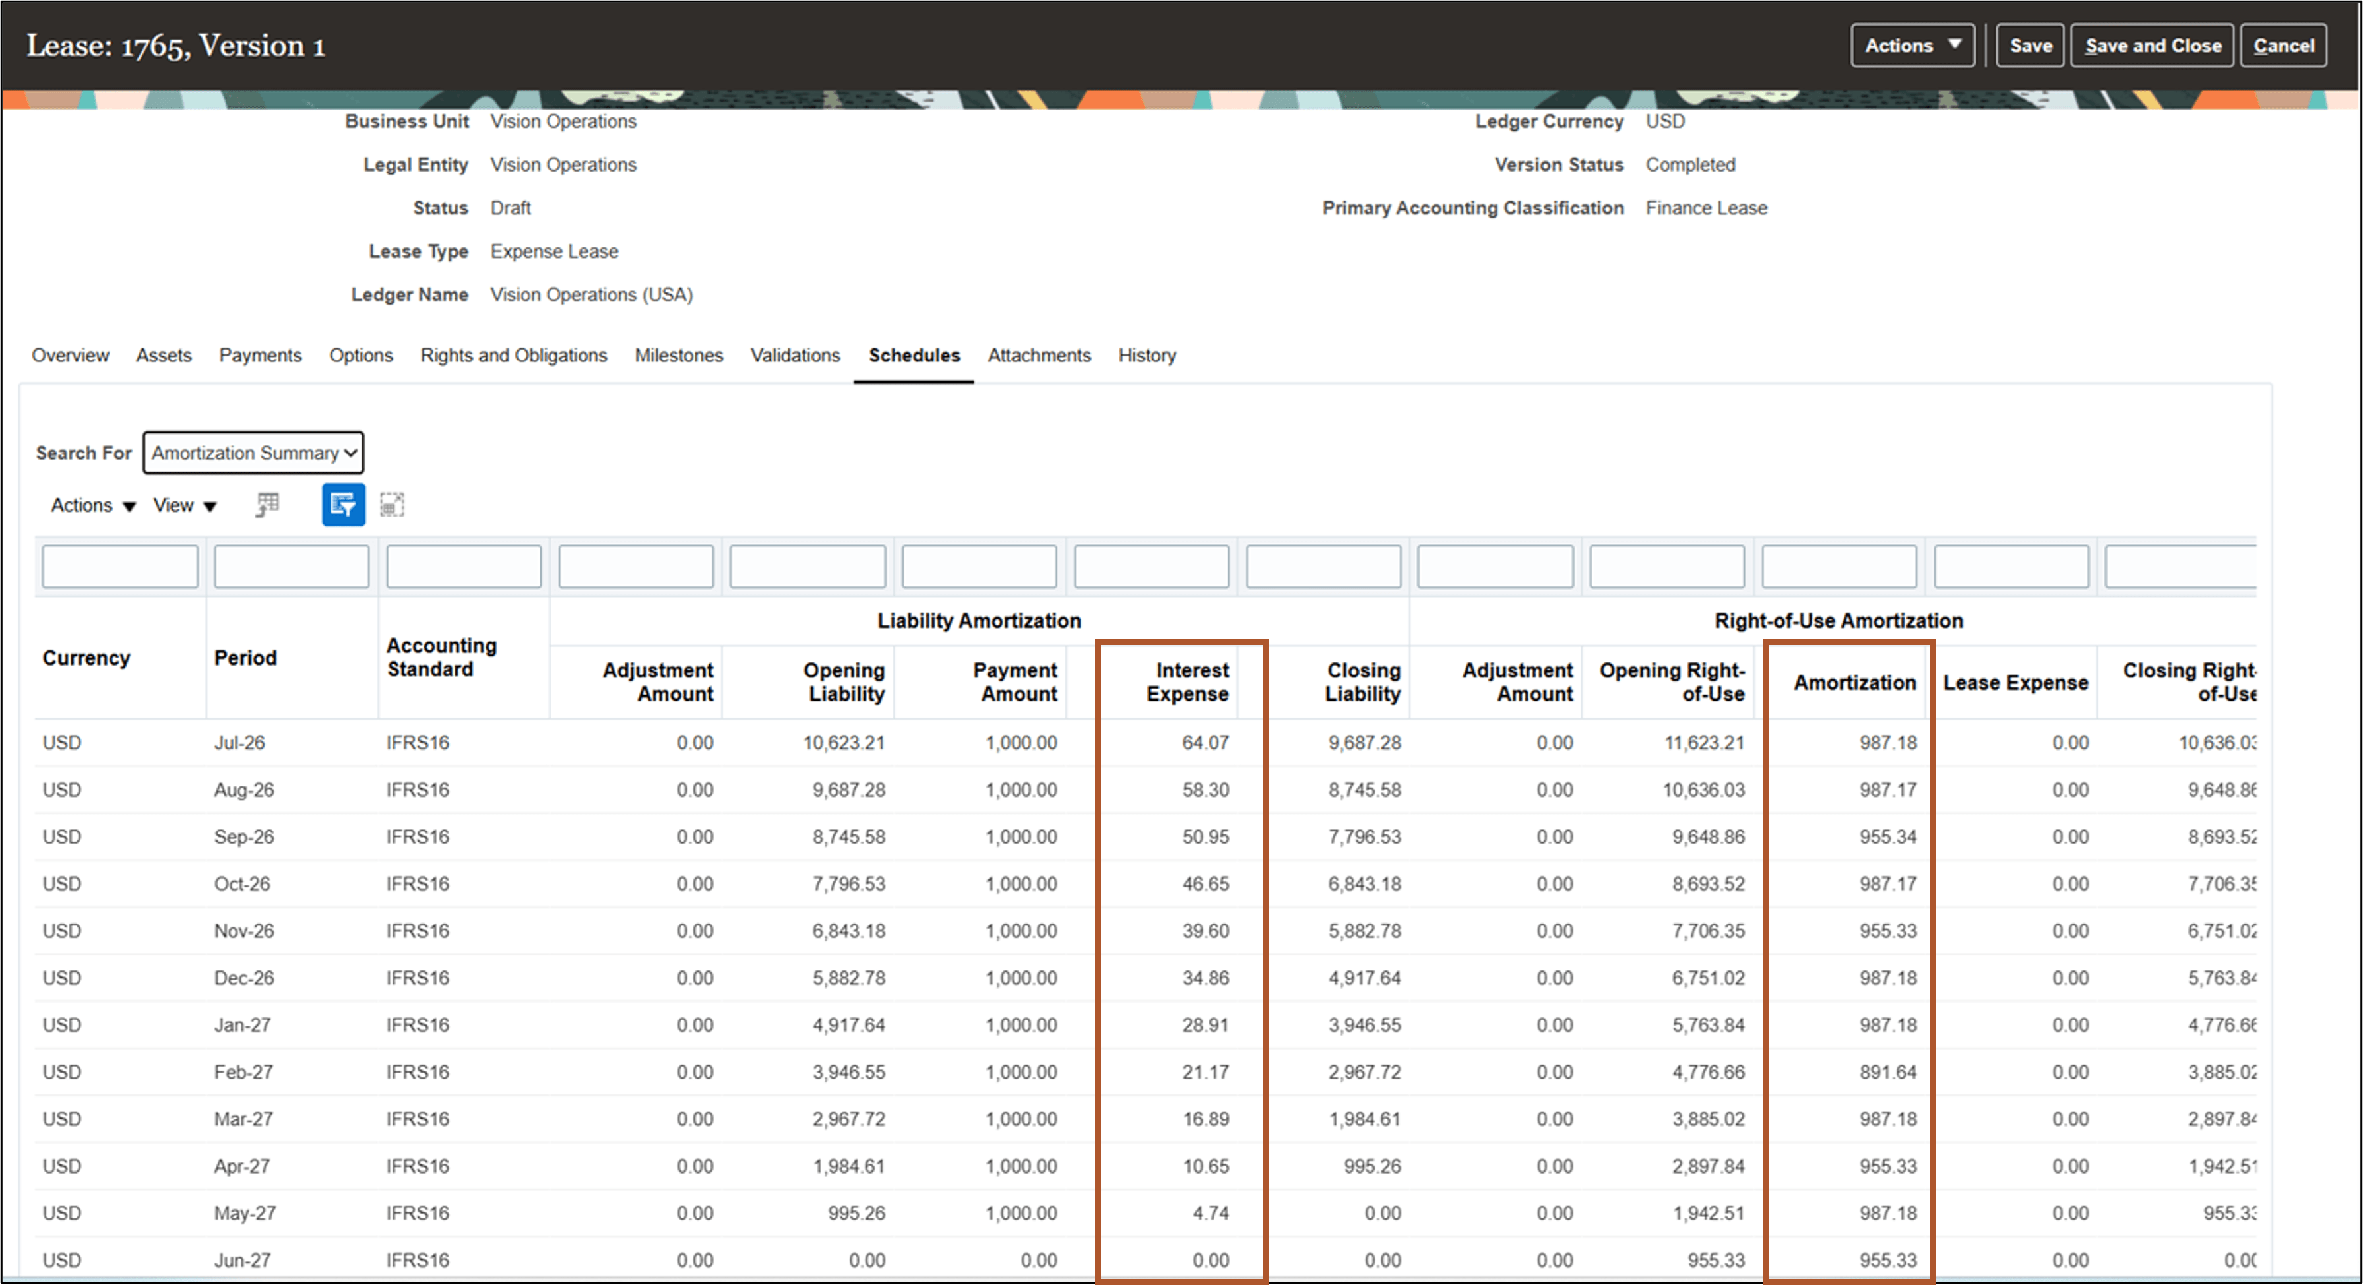This screenshot has width=2363, height=1285.
Task: Click the Finance Lease classification value
Action: point(1706,208)
